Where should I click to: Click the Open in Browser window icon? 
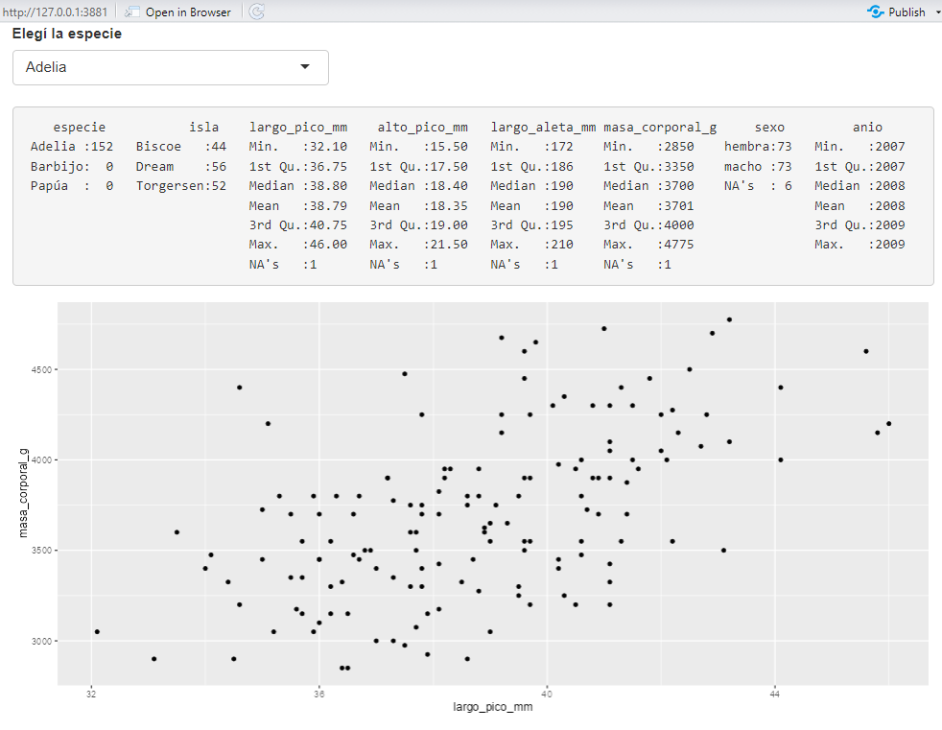132,12
